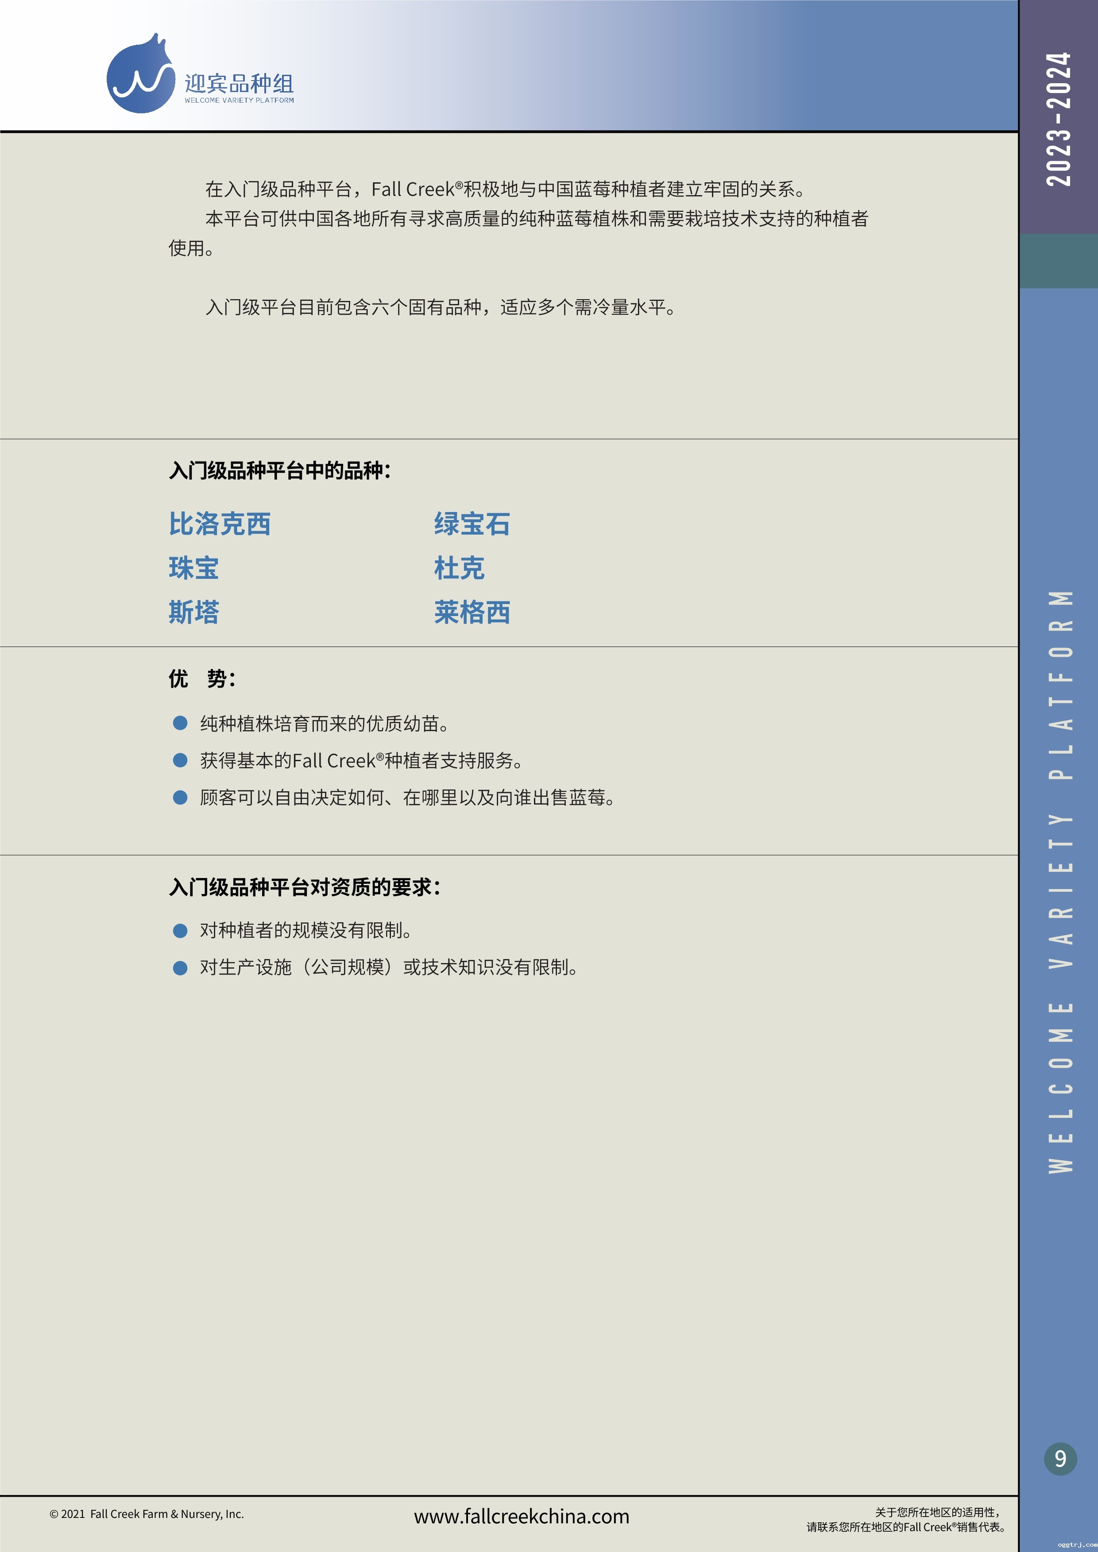Click the teal color block in sidebar
1098x1552 pixels.
tap(1059, 261)
